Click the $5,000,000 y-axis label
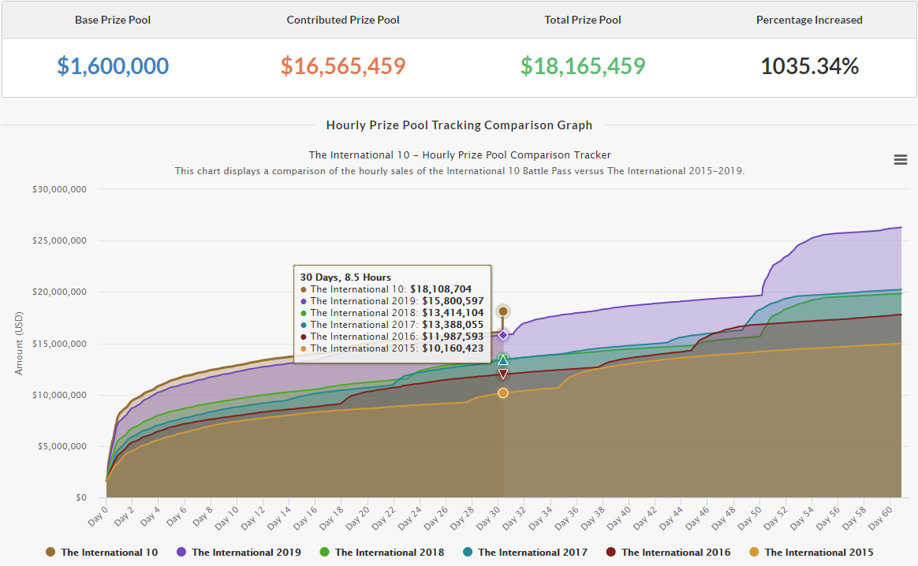The width and height of the screenshot is (918, 566). click(62, 446)
